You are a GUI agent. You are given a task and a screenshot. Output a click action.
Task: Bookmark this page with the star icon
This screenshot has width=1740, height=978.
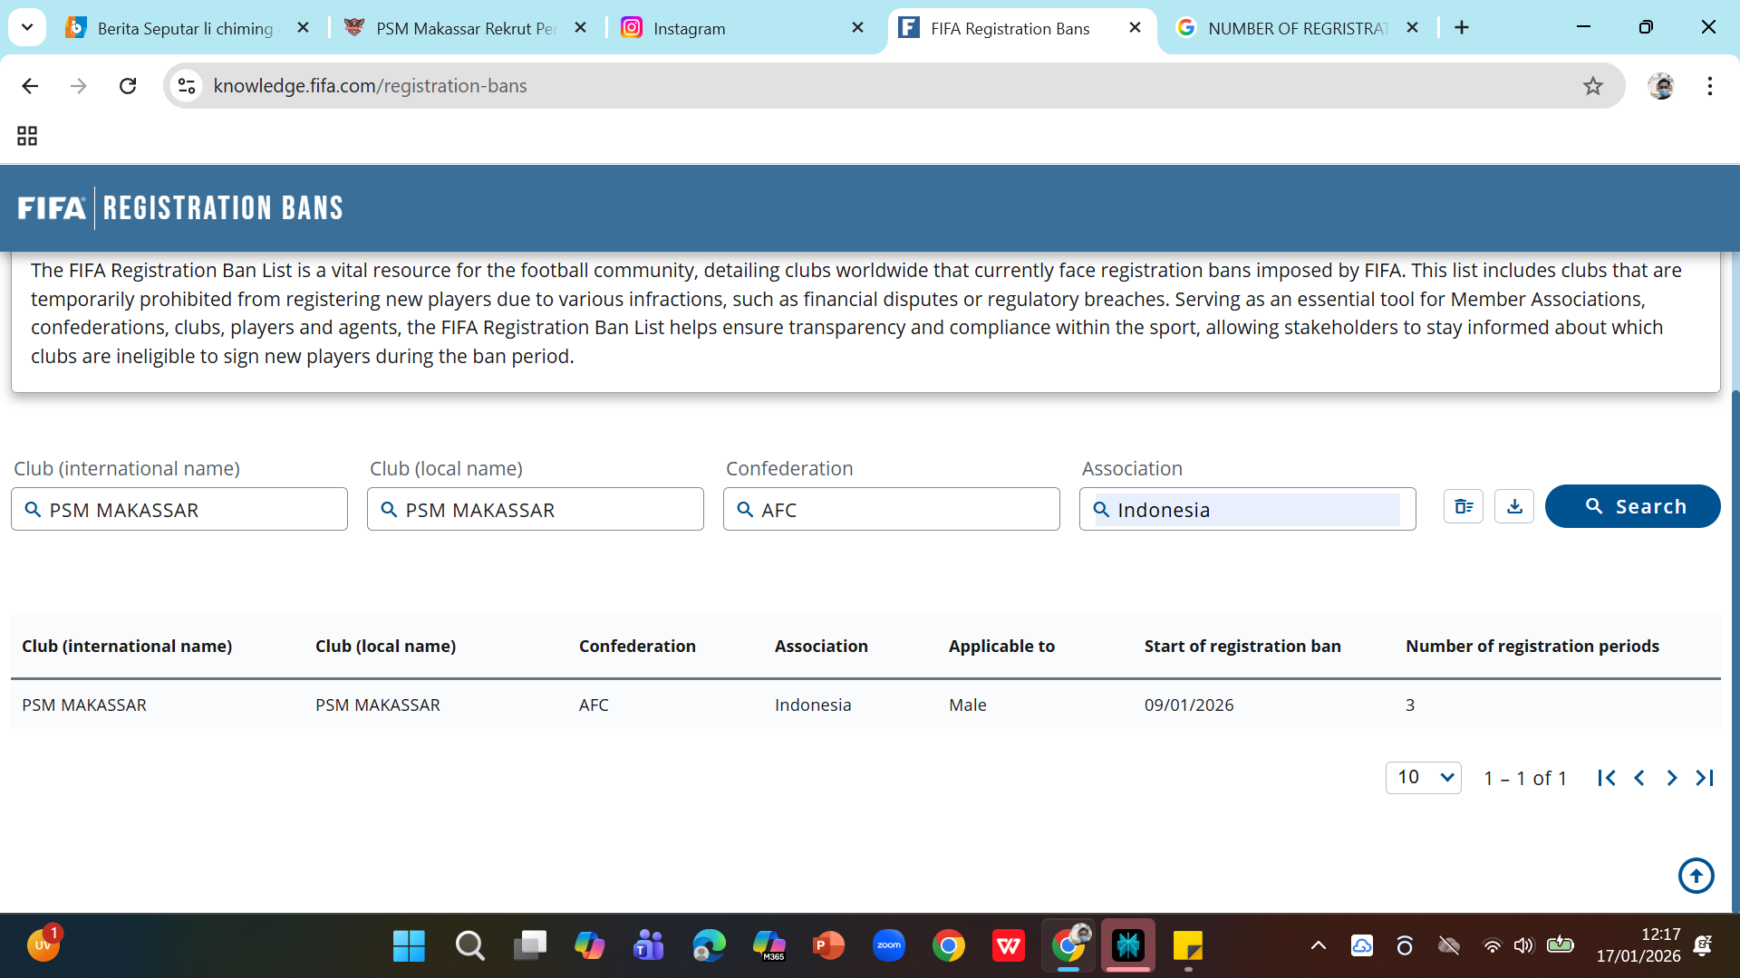point(1593,86)
